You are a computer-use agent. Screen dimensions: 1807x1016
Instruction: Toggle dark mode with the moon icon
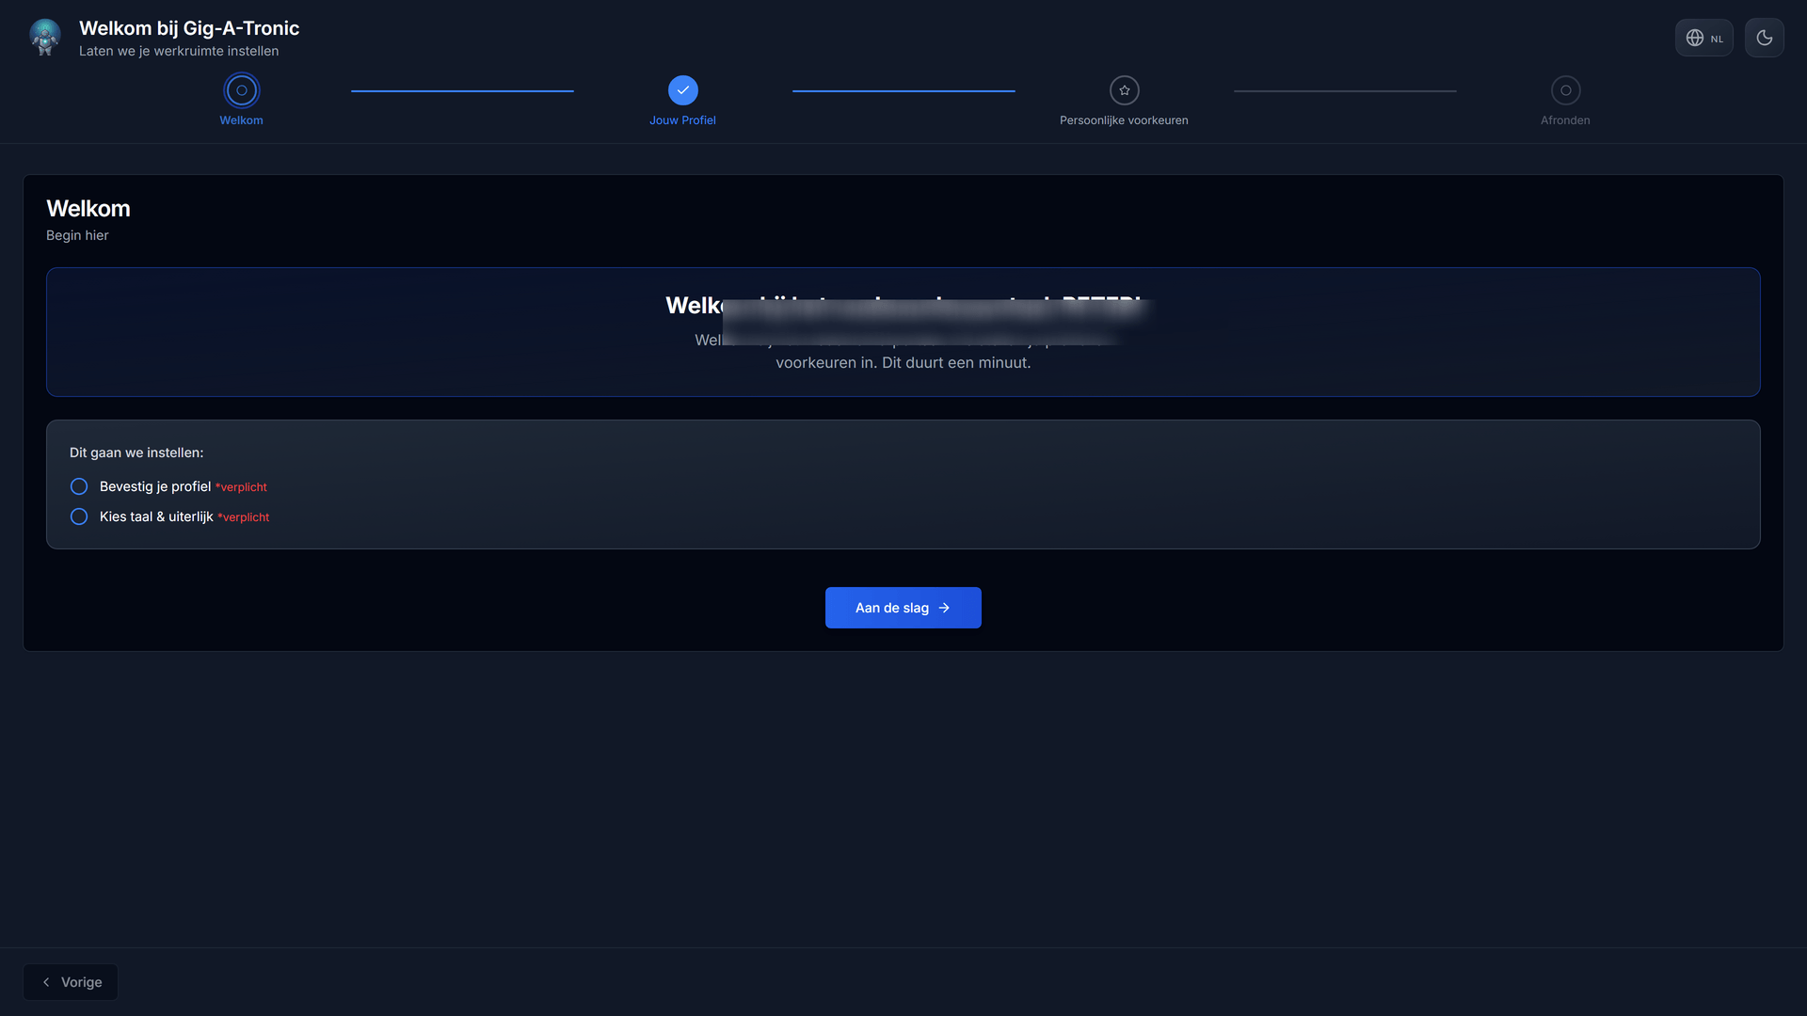(x=1764, y=38)
